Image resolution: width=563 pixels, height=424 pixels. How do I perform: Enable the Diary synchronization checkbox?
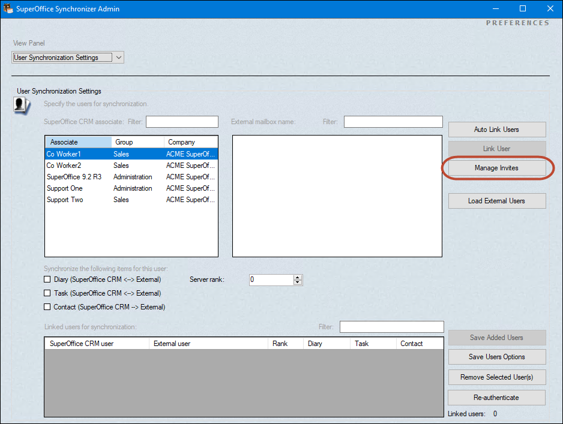click(x=47, y=279)
